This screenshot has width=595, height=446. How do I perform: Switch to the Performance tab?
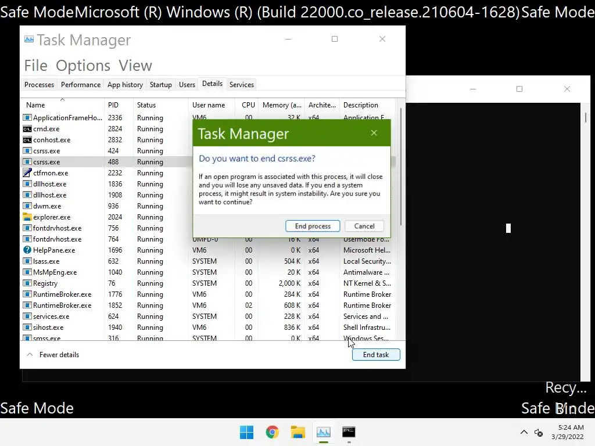coord(80,85)
